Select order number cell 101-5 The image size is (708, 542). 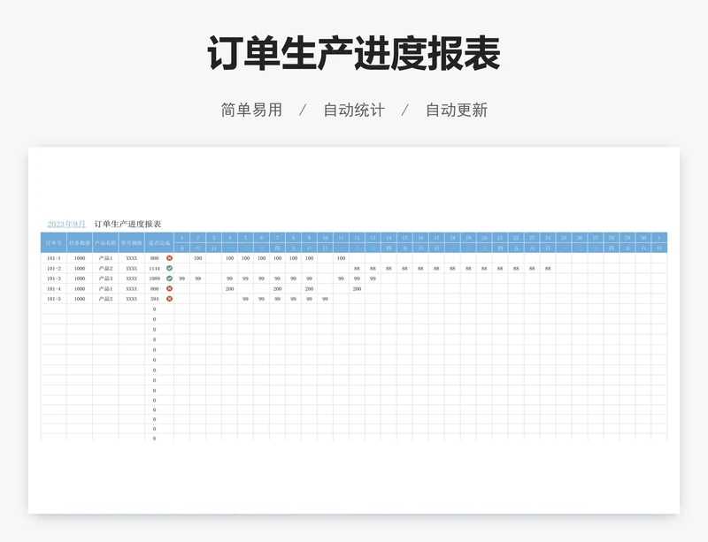point(54,299)
